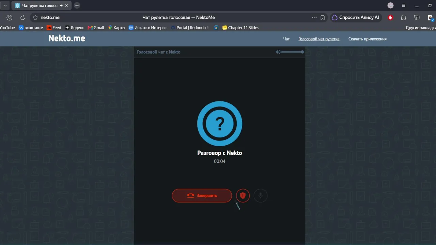Reload the current page

click(x=22, y=17)
